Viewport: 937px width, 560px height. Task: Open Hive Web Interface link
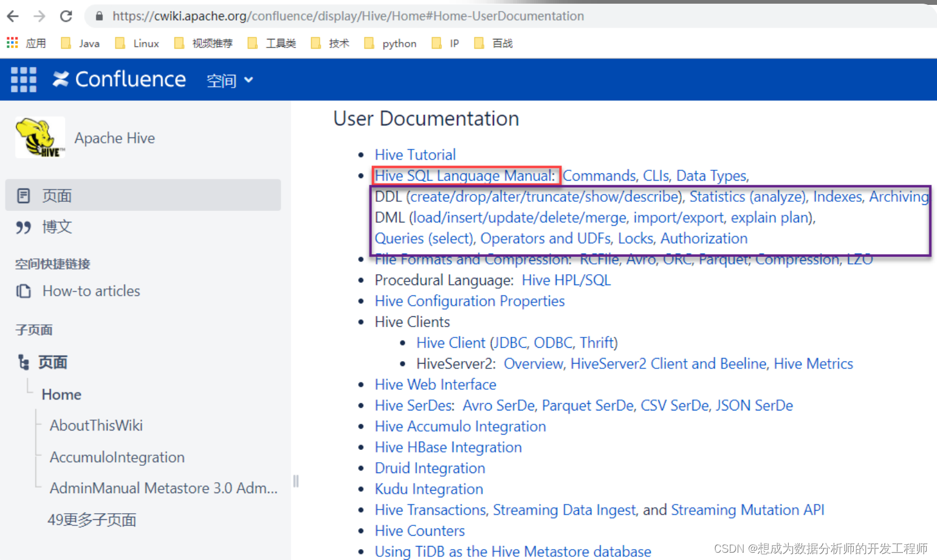[x=436, y=385]
